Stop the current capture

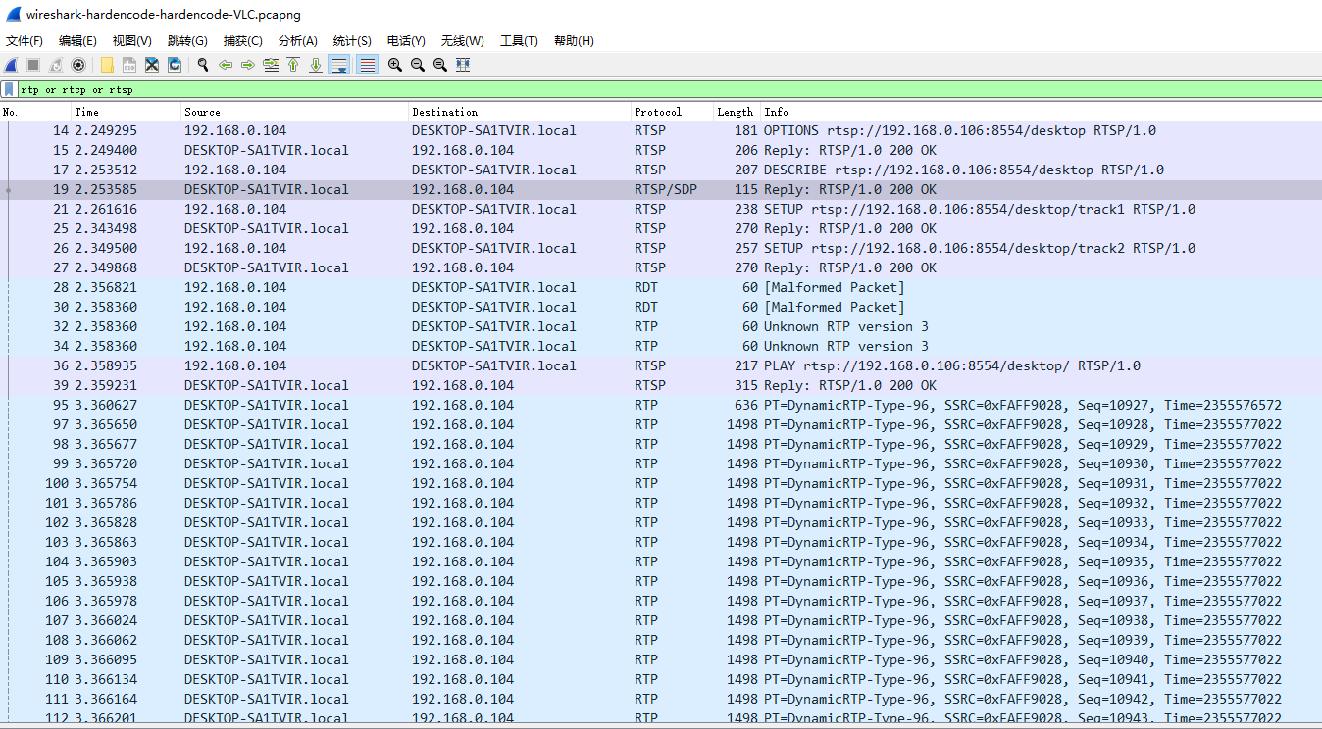point(31,65)
